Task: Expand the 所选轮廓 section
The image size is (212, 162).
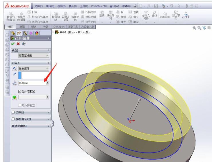Action: coord(48,126)
